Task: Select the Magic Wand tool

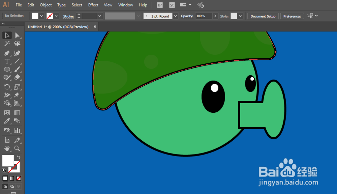Action: (7, 44)
